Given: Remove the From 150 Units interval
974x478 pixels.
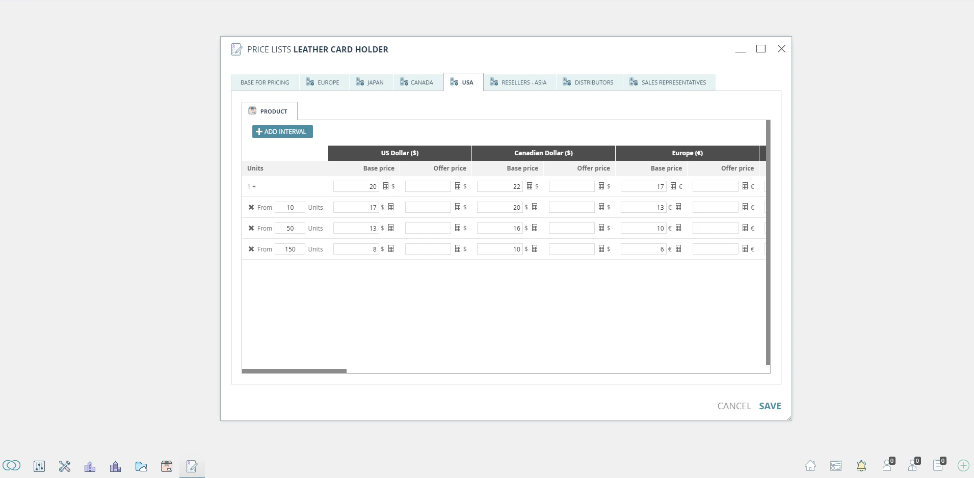Looking at the screenshot, I should click(x=251, y=249).
